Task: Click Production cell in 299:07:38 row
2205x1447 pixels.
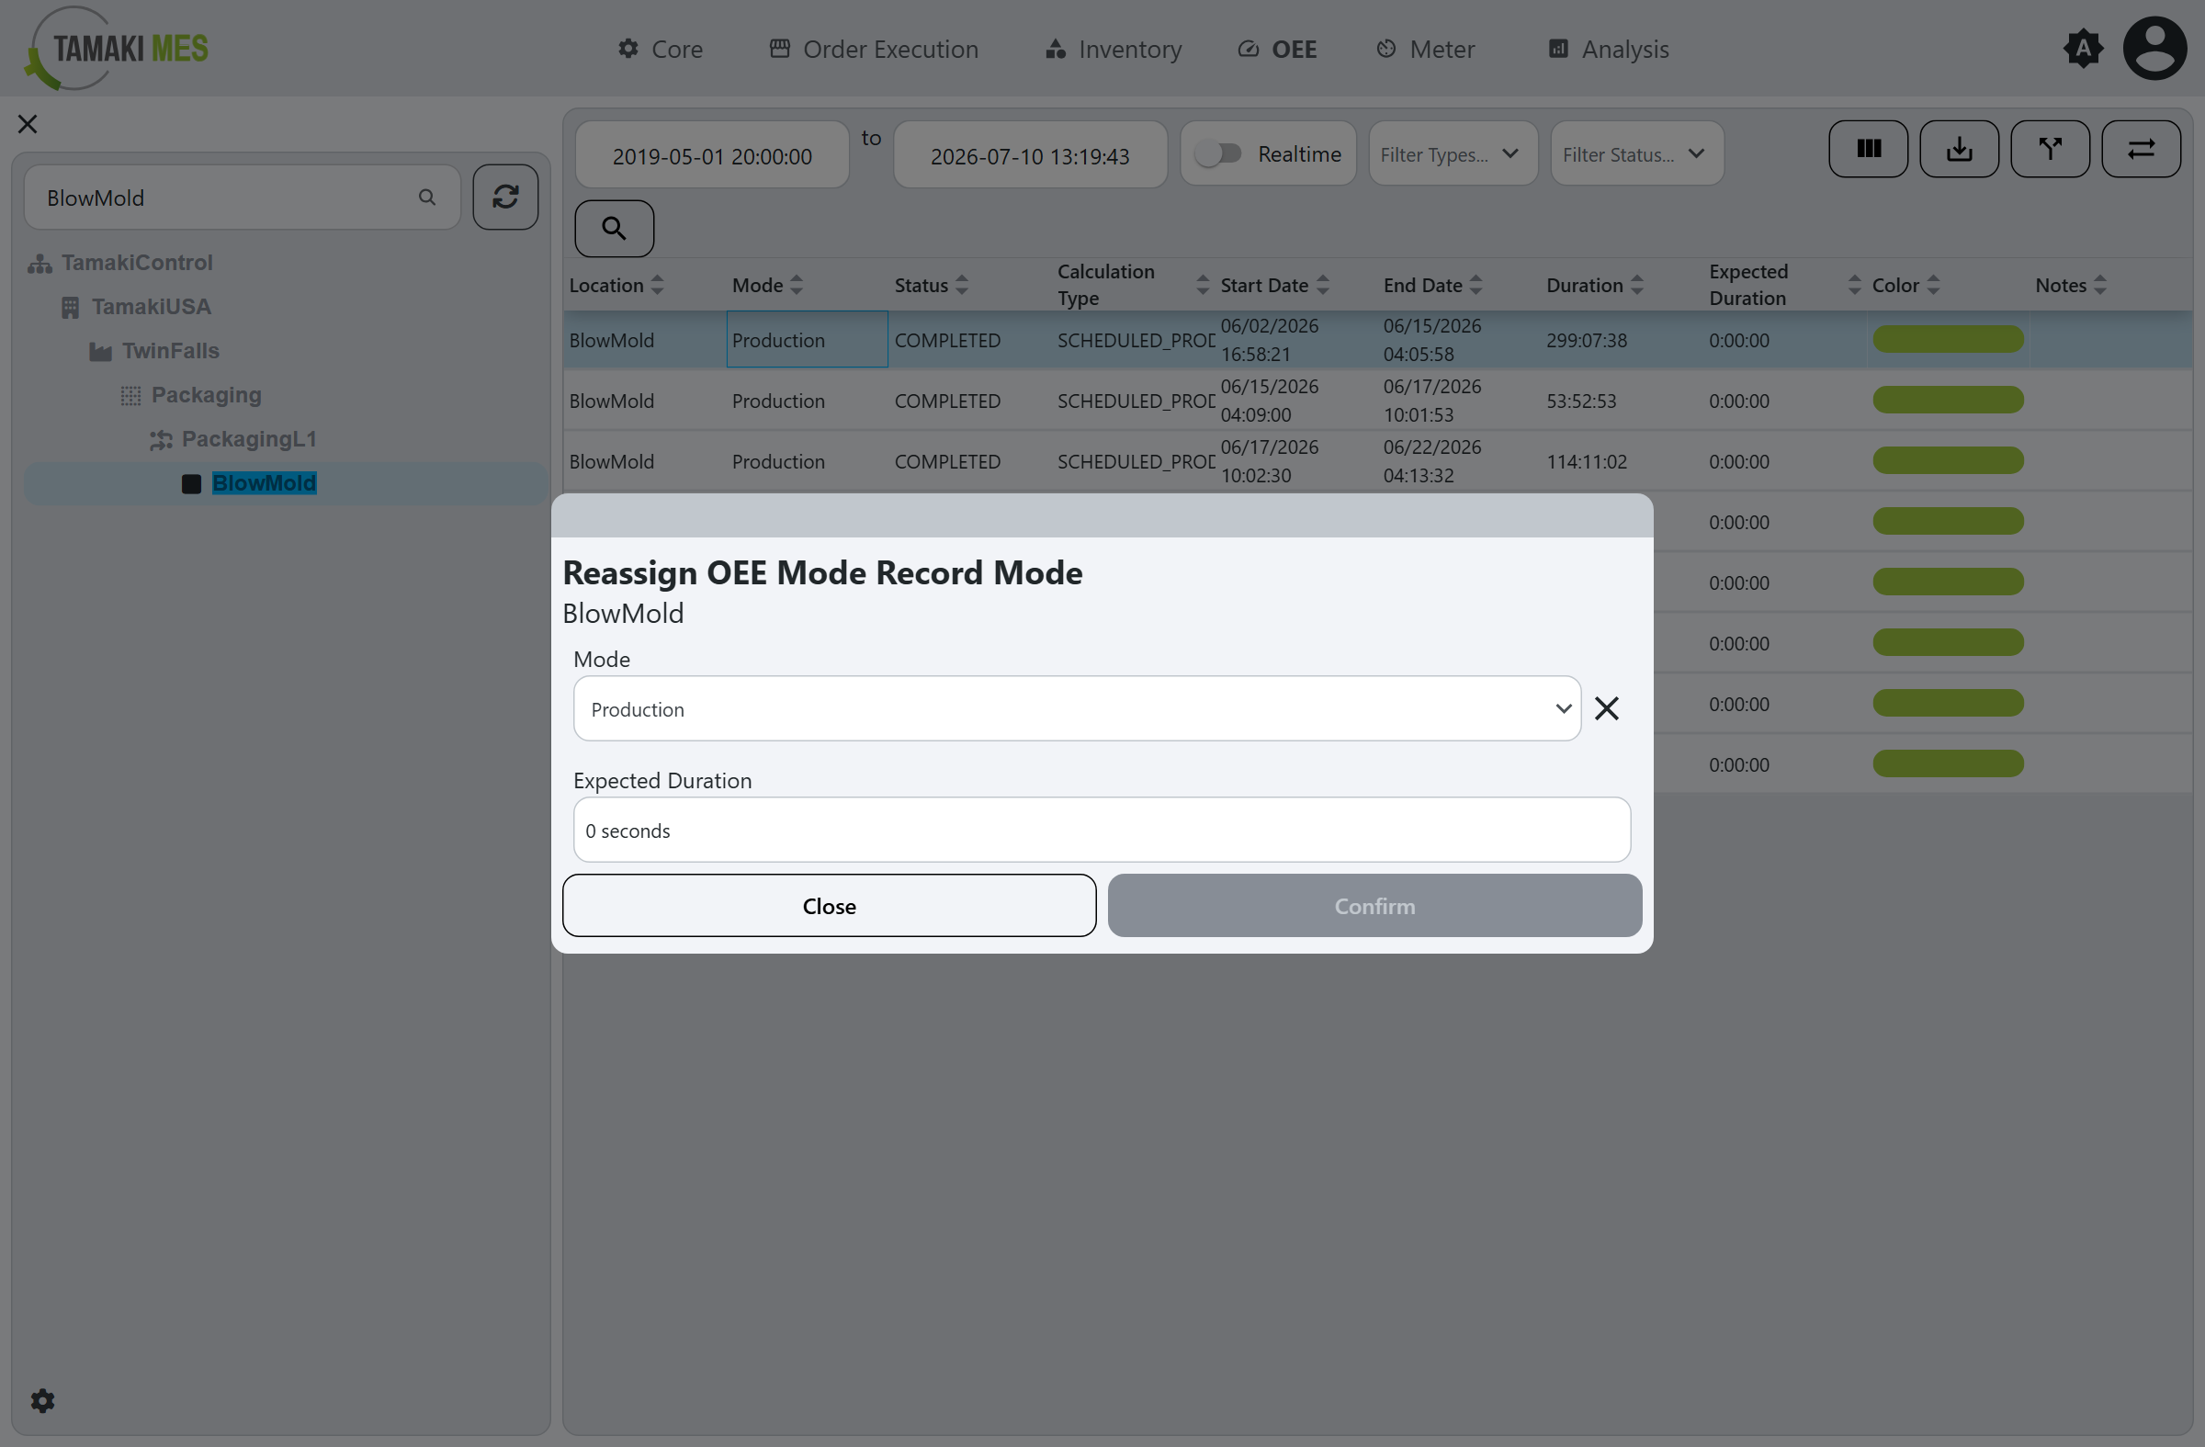Action: 807,340
